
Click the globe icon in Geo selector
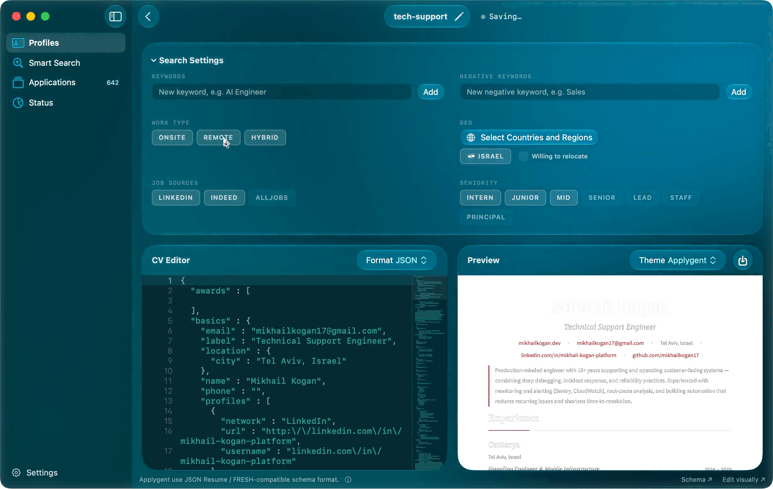coord(471,138)
